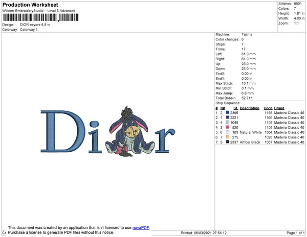Image resolution: width=307 pixels, height=237 pixels.
Task: Select the Amber Black swatch for stop 7
Action: [x=228, y=142]
